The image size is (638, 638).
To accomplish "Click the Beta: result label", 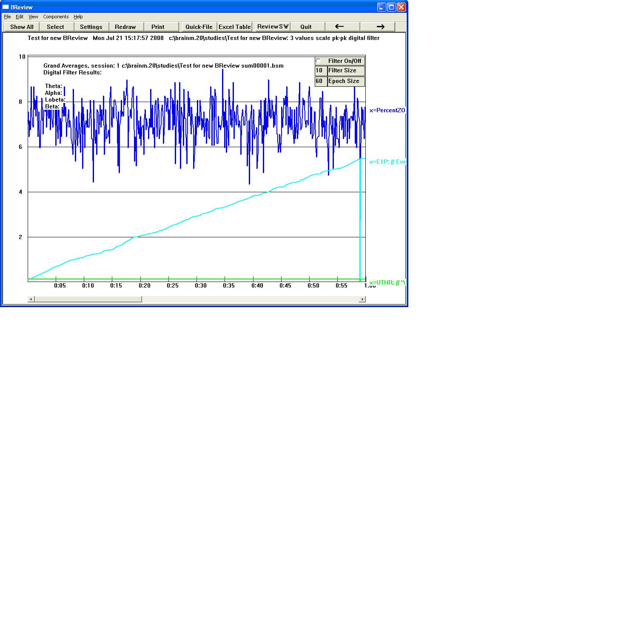I will (52, 106).
